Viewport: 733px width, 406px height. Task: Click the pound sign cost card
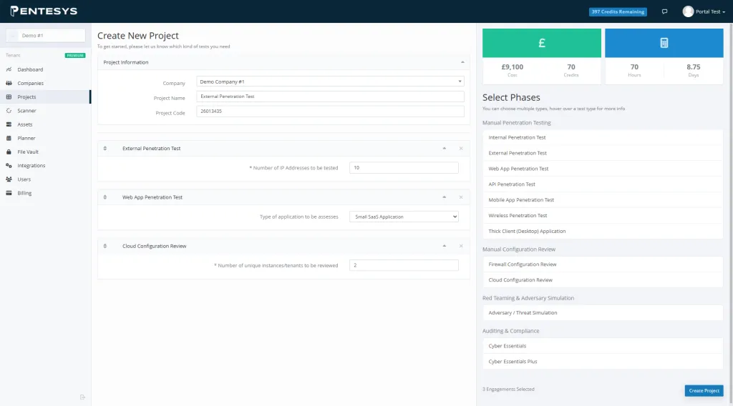[541, 43]
